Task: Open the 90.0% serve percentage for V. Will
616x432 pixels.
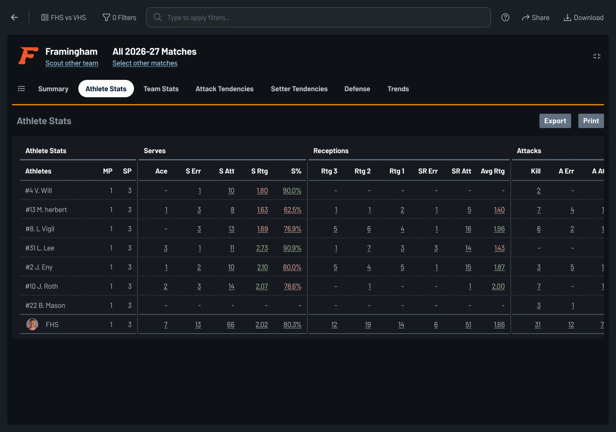Action: tap(292, 190)
